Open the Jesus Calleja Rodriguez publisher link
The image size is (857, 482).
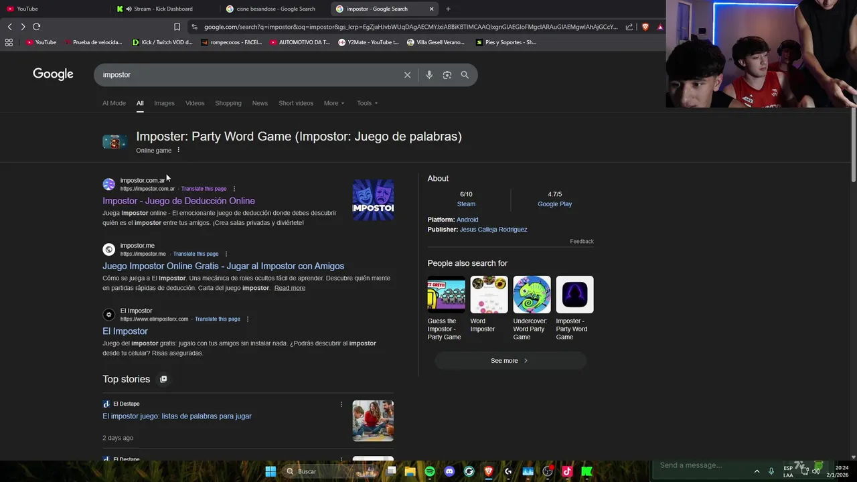click(493, 230)
